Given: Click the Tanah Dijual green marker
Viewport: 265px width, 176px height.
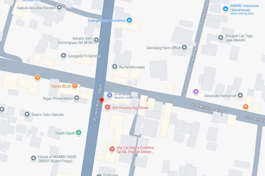Looking at the screenshot, I should (x=78, y=133).
